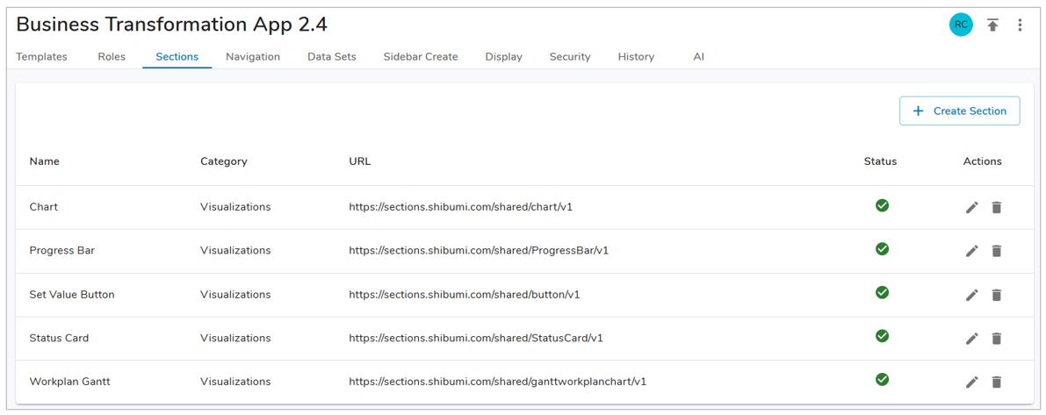Click the Workplan Gantt status checkmark
1046x415 pixels.
[x=882, y=380]
